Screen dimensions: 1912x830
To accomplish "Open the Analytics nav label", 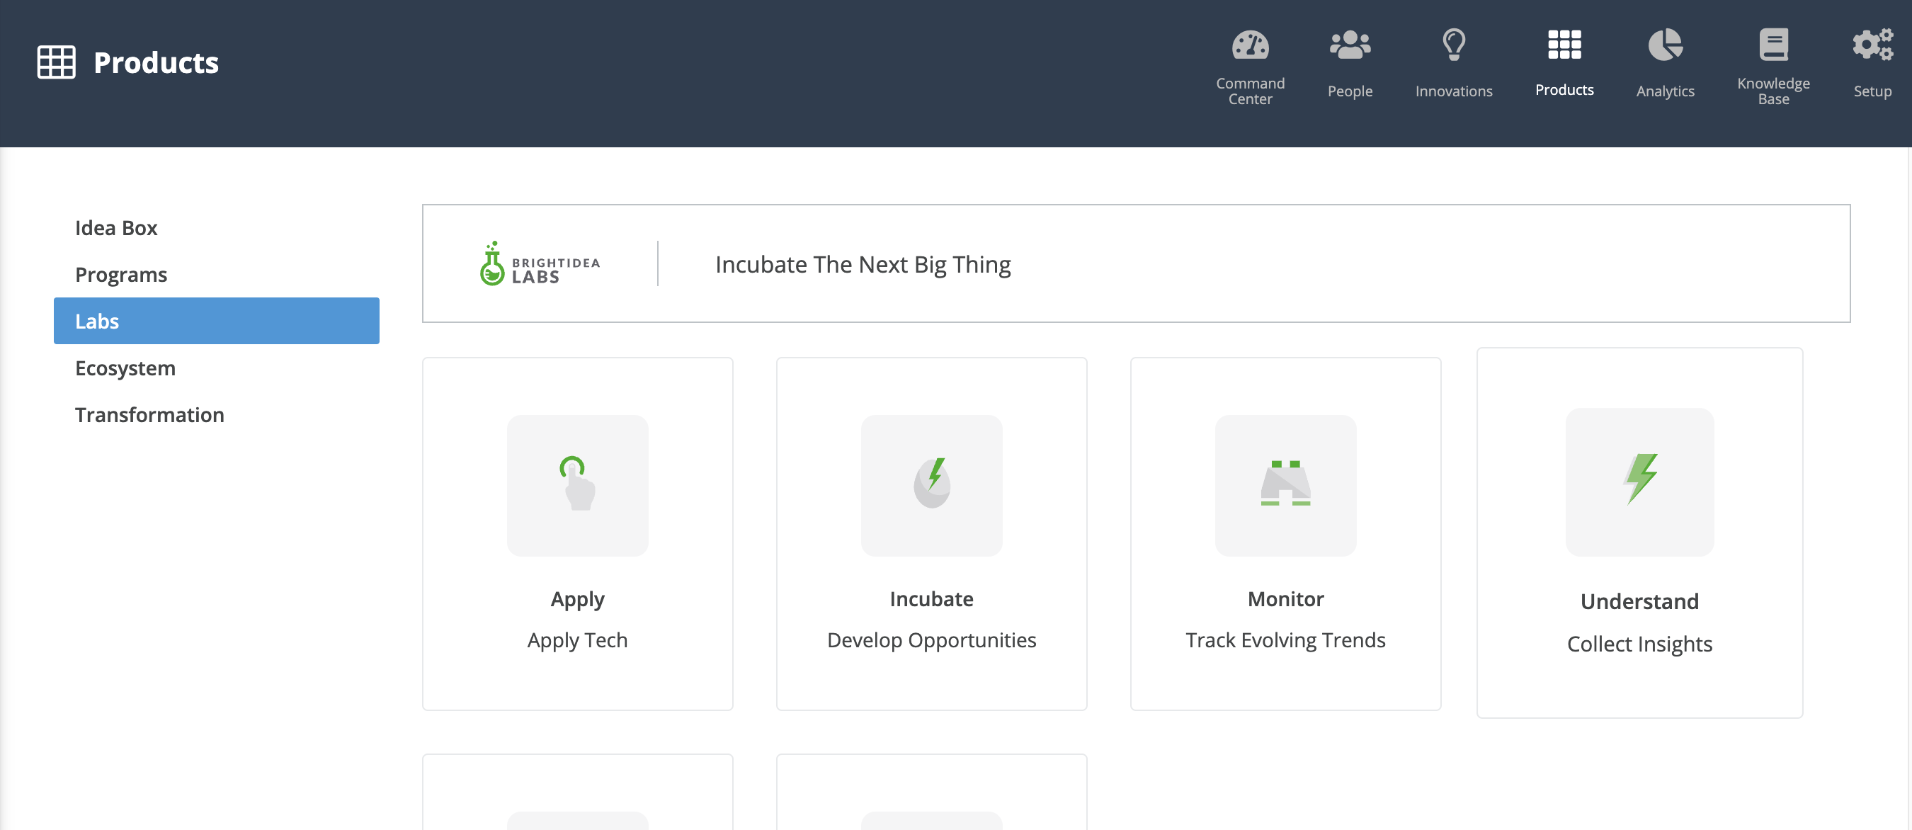I will [x=1665, y=91].
